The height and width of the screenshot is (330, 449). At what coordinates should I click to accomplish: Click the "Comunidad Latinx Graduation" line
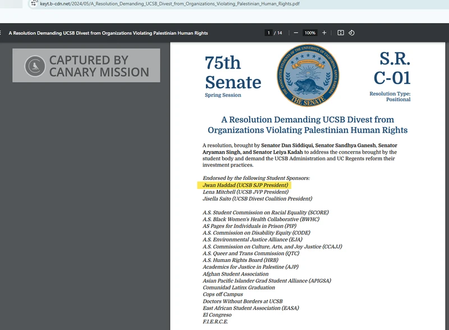pos(239,288)
